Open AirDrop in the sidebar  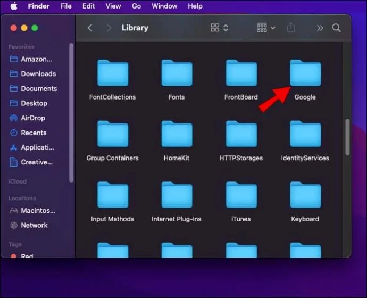click(27, 118)
